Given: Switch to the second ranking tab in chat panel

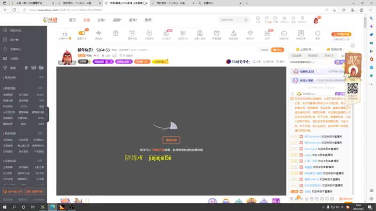Looking at the screenshot, I should 313,55.
